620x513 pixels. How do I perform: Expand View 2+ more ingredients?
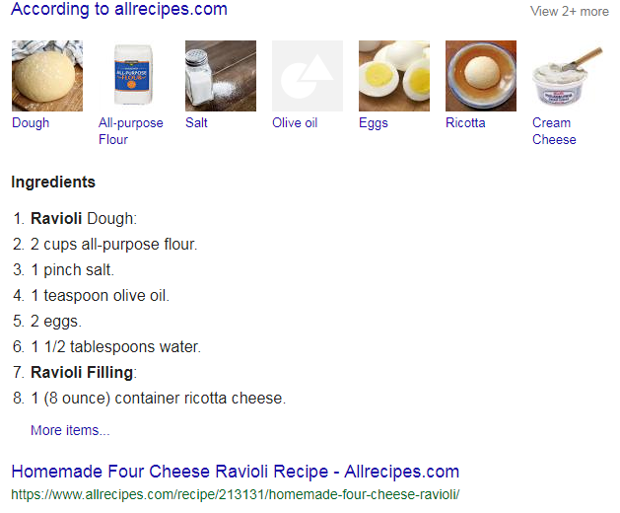tap(570, 11)
